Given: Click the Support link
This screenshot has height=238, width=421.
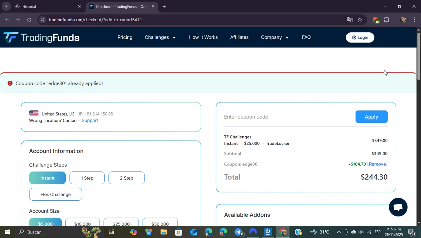Looking at the screenshot, I should click(90, 120).
